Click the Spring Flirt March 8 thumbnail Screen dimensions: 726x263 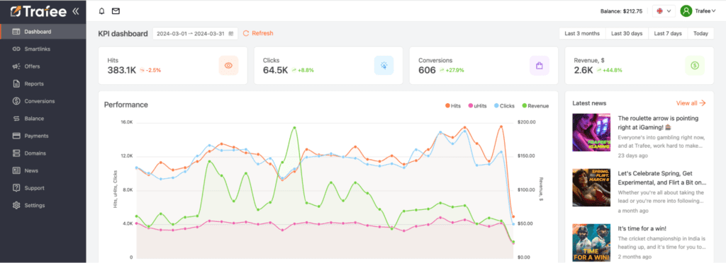(x=591, y=187)
